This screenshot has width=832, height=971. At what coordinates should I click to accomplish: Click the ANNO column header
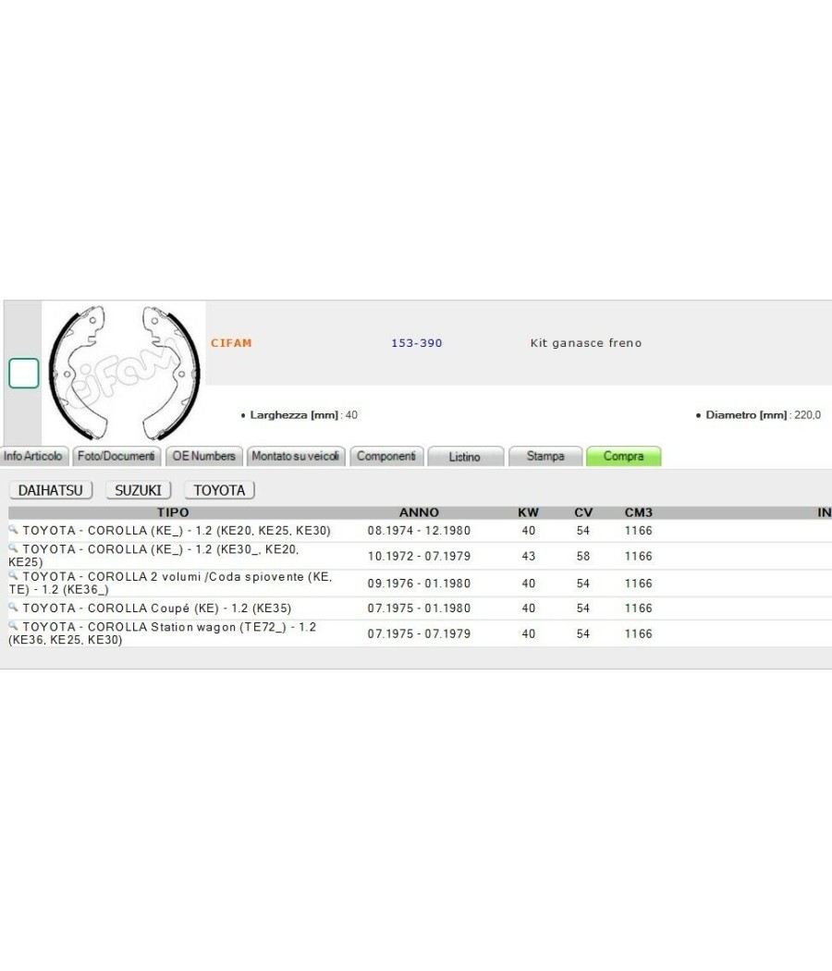[419, 512]
